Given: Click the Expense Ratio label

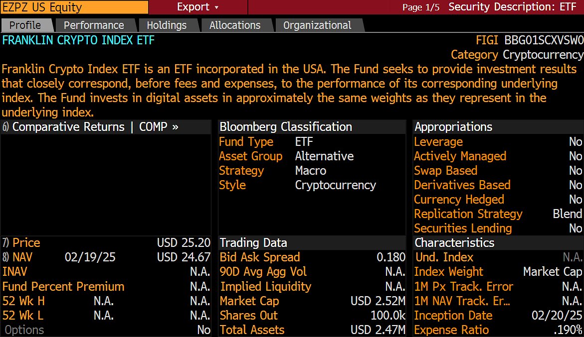Looking at the screenshot, I should [x=451, y=330].
